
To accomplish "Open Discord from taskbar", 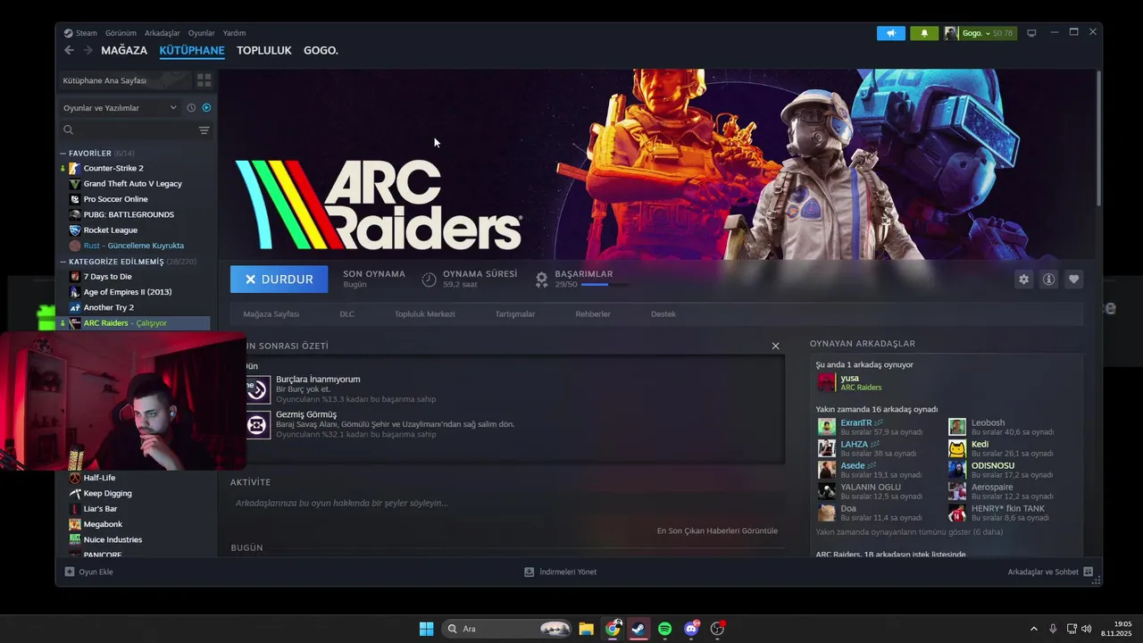I will coord(691,629).
